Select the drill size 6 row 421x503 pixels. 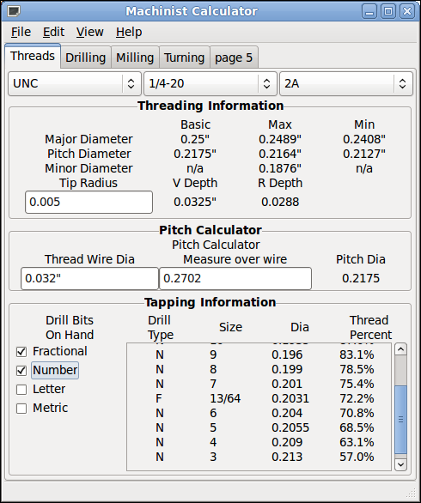click(259, 413)
